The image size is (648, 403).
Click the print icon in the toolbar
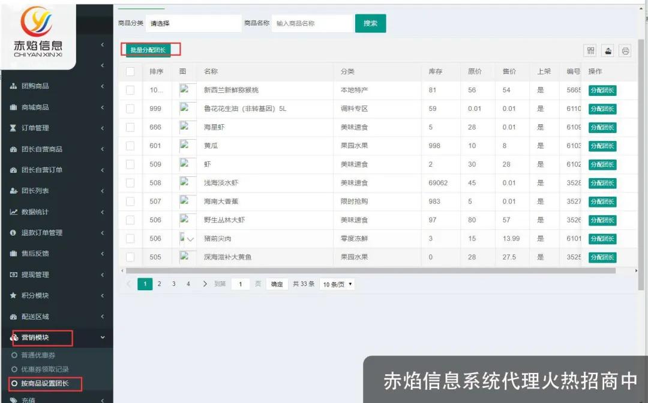625,51
